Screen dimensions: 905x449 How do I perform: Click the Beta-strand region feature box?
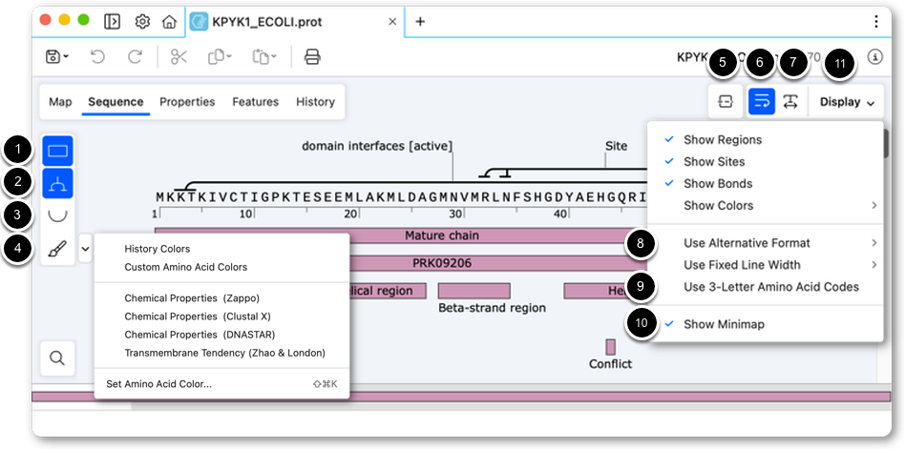click(474, 291)
